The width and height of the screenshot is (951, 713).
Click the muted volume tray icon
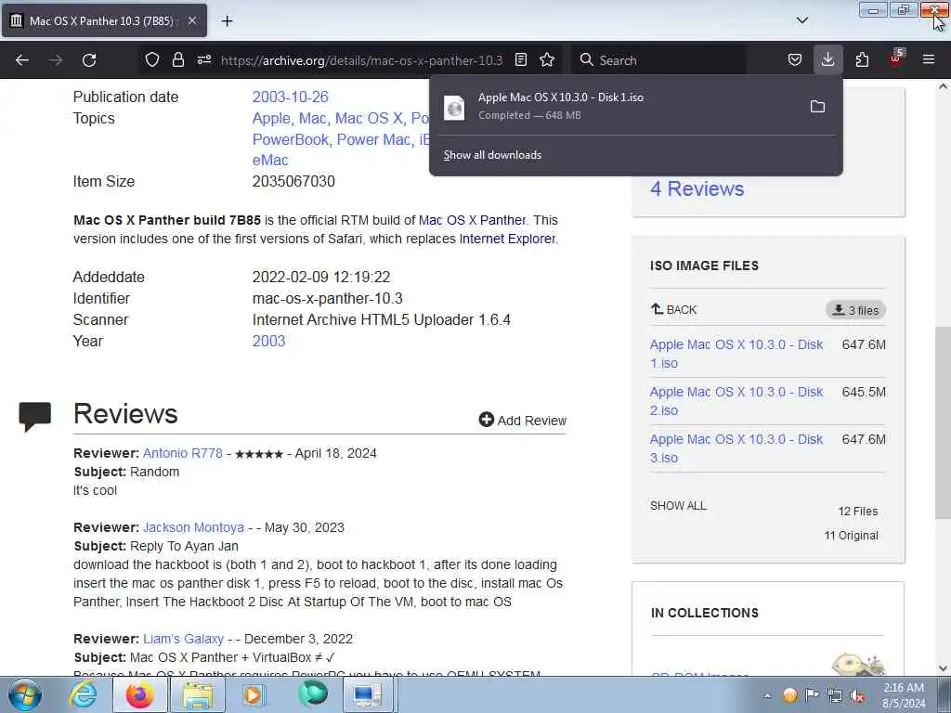[857, 695]
